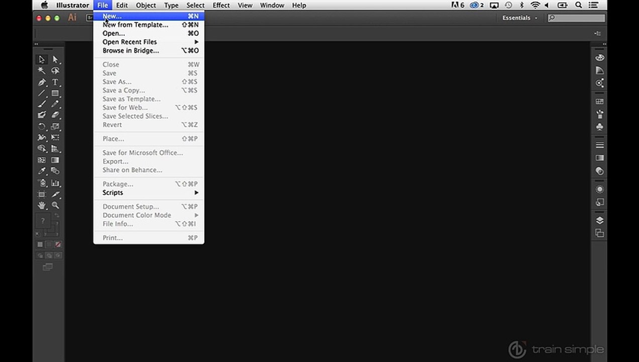Choose the Magic Wand tool
The height and width of the screenshot is (362, 639).
click(42, 71)
